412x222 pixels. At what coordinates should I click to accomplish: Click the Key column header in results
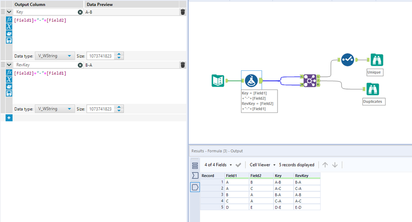(x=284, y=176)
